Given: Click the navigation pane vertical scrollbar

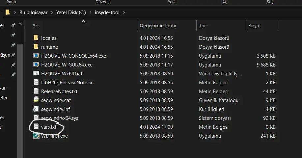Looking at the screenshot, I should click(20, 101).
